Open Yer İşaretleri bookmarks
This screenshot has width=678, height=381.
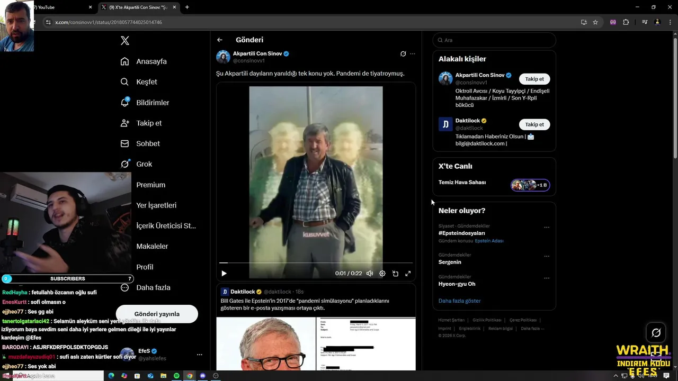click(x=156, y=205)
